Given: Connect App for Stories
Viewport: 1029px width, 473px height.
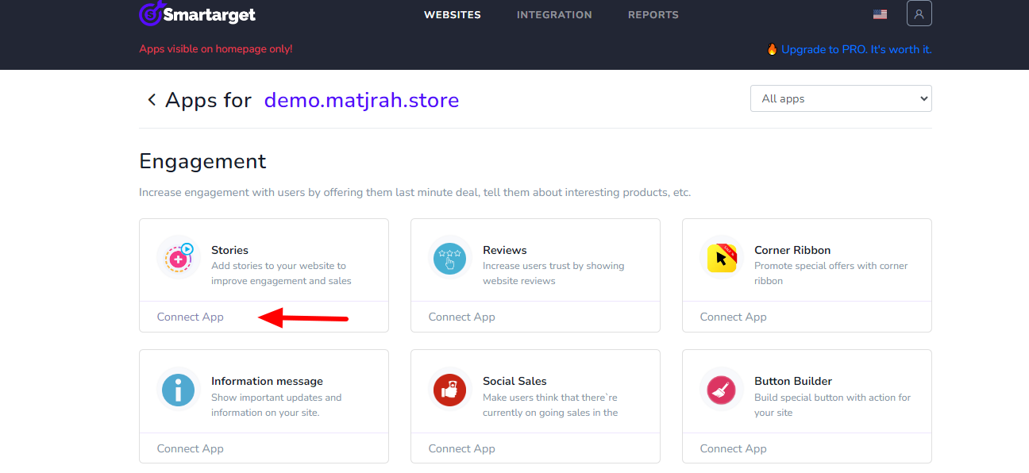Looking at the screenshot, I should coord(191,317).
